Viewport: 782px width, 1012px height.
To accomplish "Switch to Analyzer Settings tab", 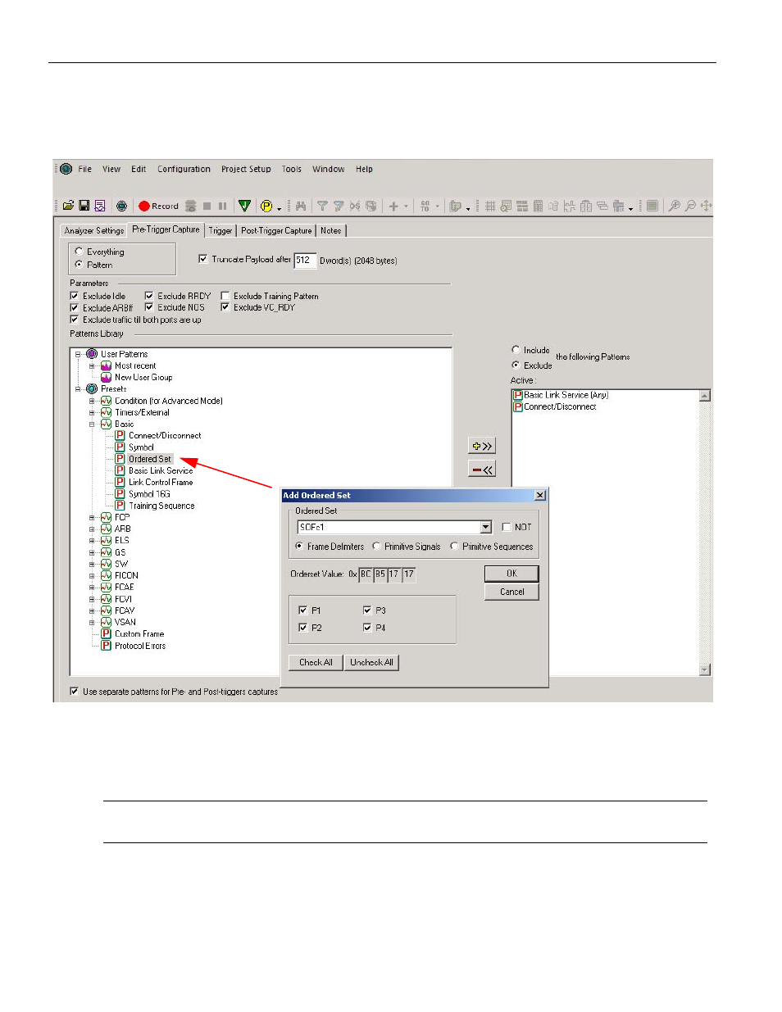I will pos(94,231).
